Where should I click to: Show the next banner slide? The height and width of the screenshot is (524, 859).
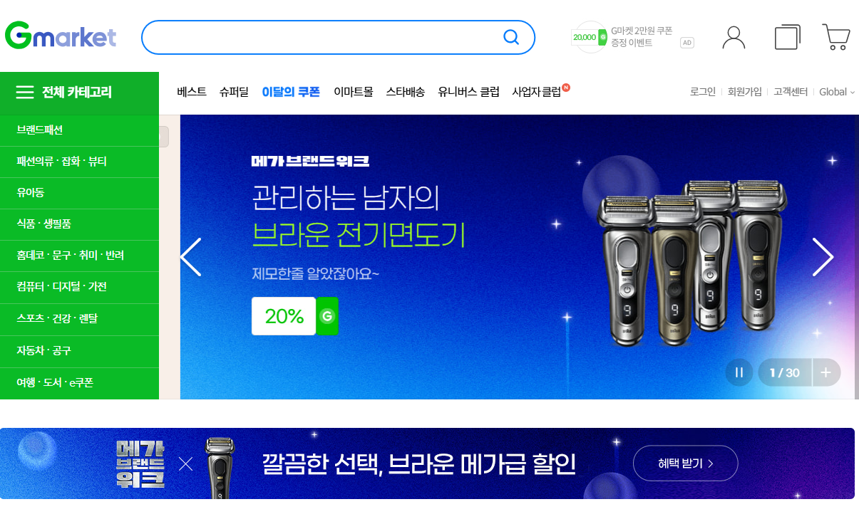tap(823, 257)
